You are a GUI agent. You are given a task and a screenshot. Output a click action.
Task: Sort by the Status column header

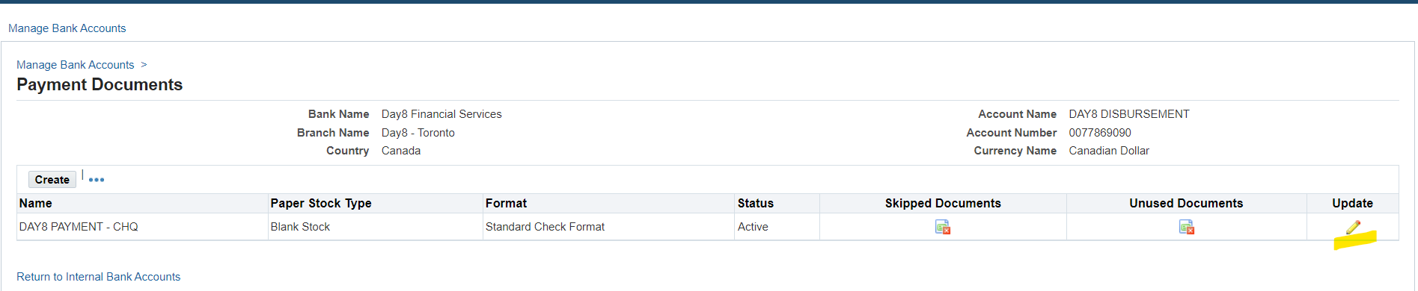(756, 203)
